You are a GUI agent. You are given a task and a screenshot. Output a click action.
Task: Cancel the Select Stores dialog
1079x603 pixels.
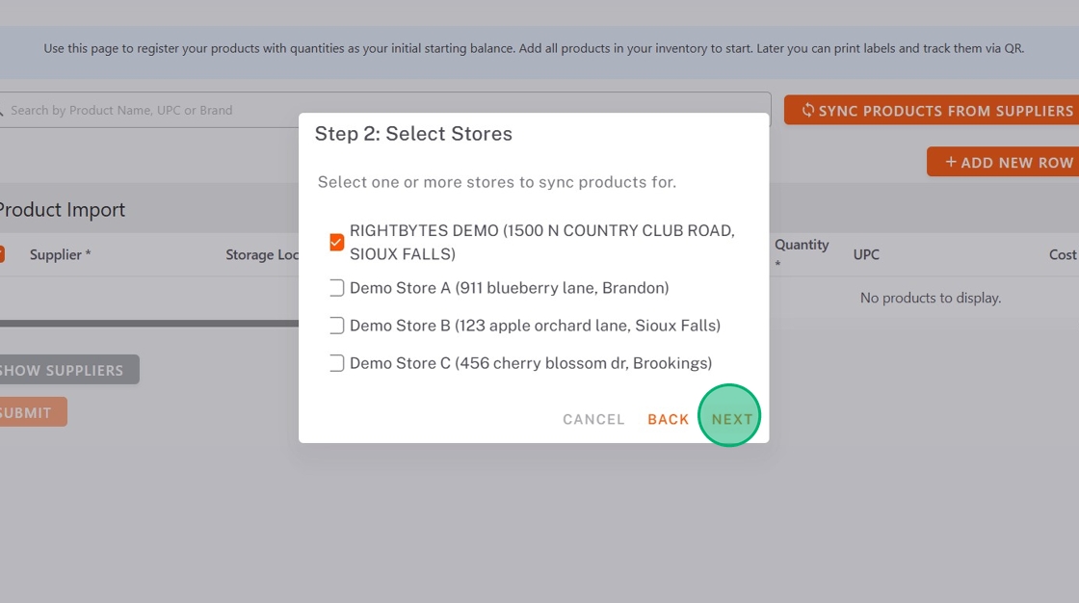(593, 419)
